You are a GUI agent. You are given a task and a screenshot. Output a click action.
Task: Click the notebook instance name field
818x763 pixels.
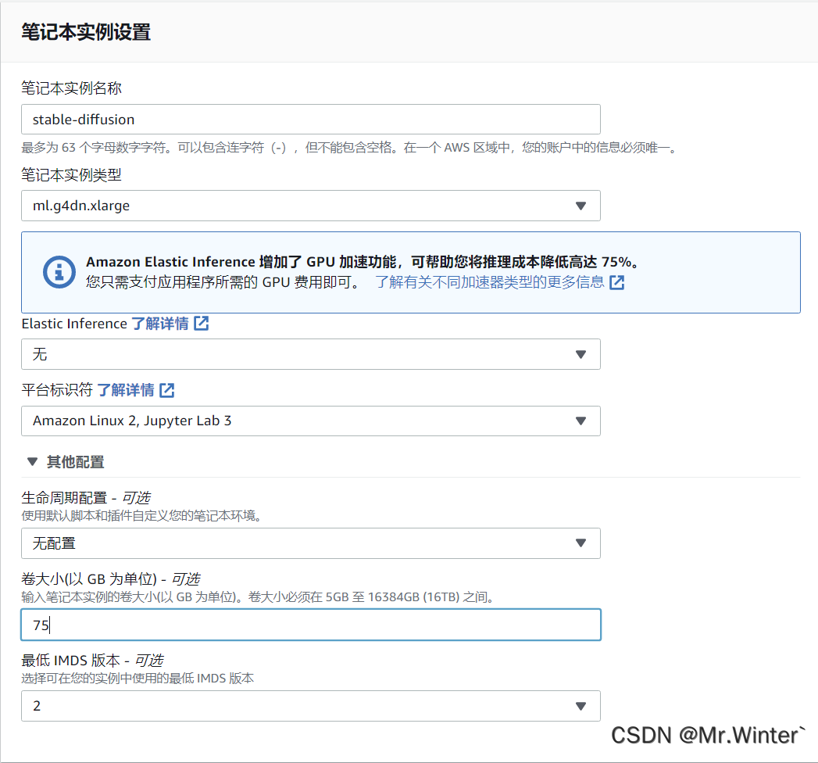310,120
